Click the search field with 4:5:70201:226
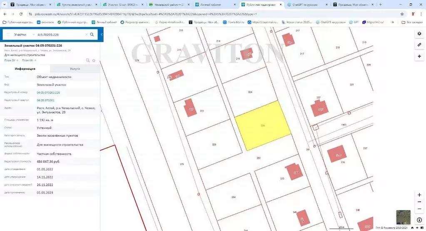 coord(60,35)
